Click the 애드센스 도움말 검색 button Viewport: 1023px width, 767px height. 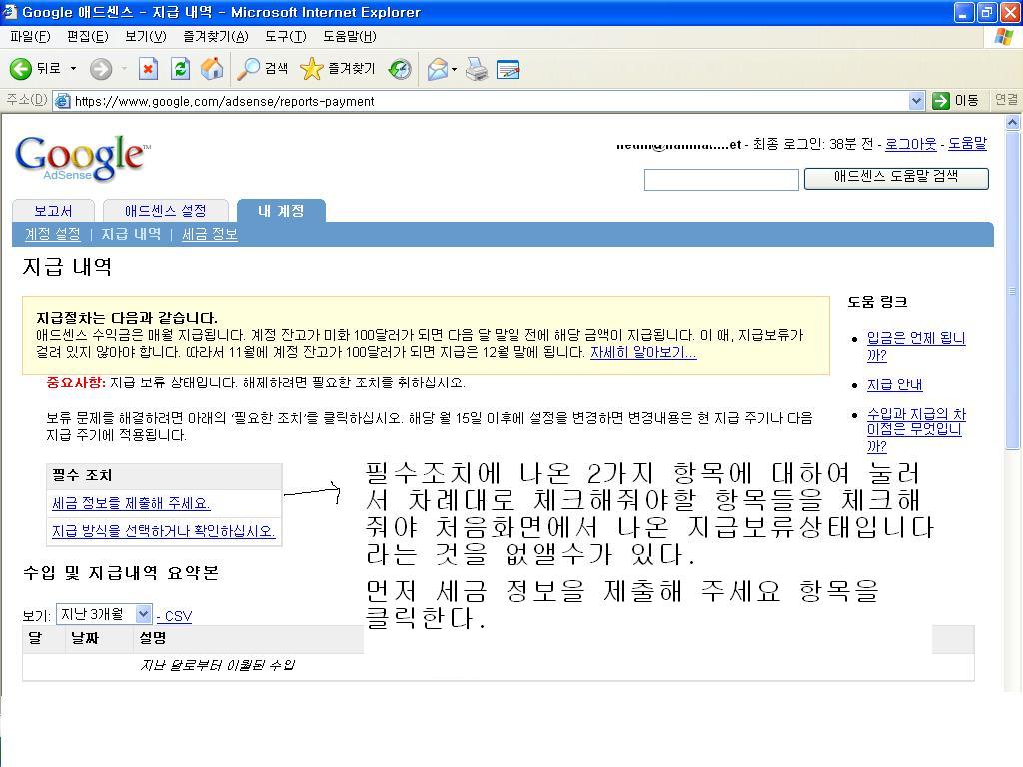click(x=896, y=178)
